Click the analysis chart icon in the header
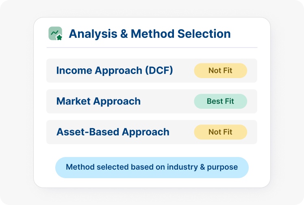304x205 pixels. coord(55,33)
